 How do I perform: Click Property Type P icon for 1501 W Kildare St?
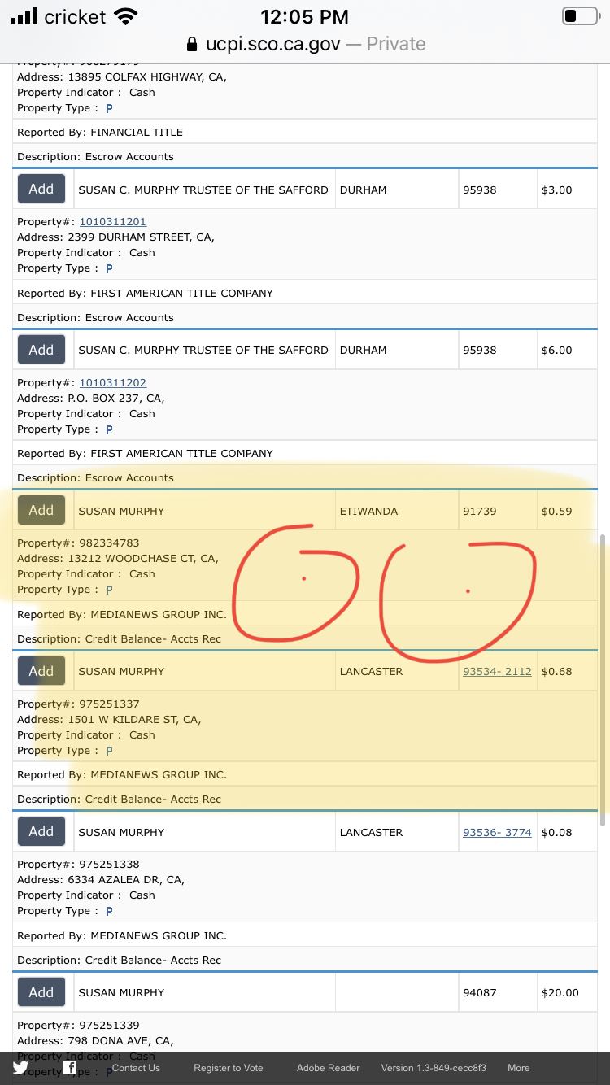tap(109, 751)
